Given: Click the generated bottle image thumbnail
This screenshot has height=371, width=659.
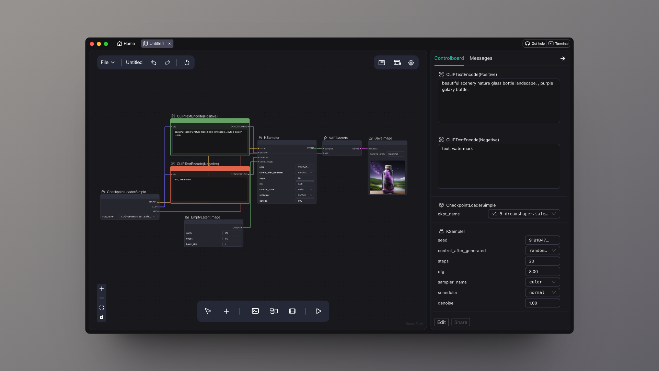Looking at the screenshot, I should (387, 178).
